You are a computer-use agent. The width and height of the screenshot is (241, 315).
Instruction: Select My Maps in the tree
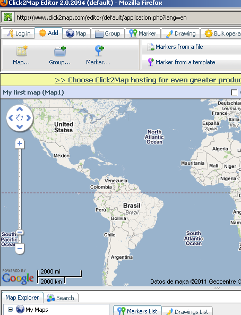point(37,310)
